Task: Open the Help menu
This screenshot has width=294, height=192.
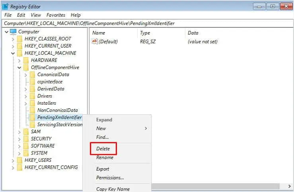Action: click(x=76, y=15)
